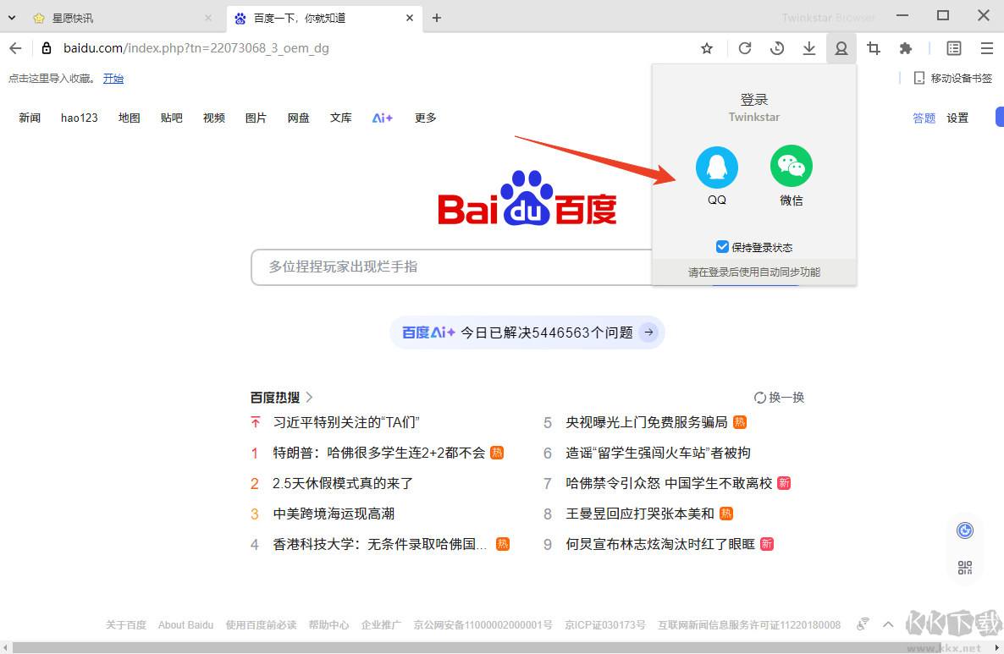Viewport: 1004px width, 654px height.
Task: Click 使用百度前必读 footer link
Action: point(261,624)
